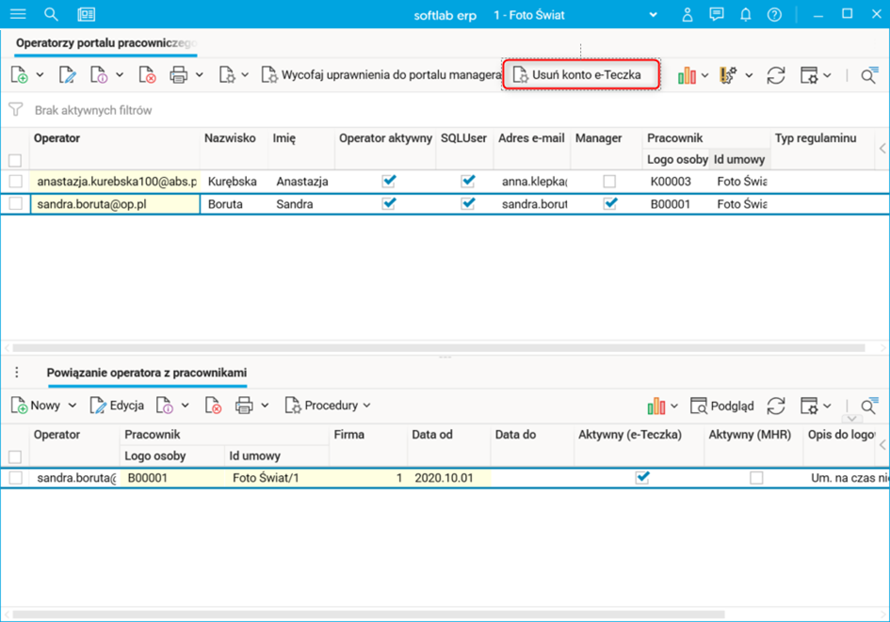Select the Operatorzy portalu pracowniczego tab
890x622 pixels.
tap(105, 43)
